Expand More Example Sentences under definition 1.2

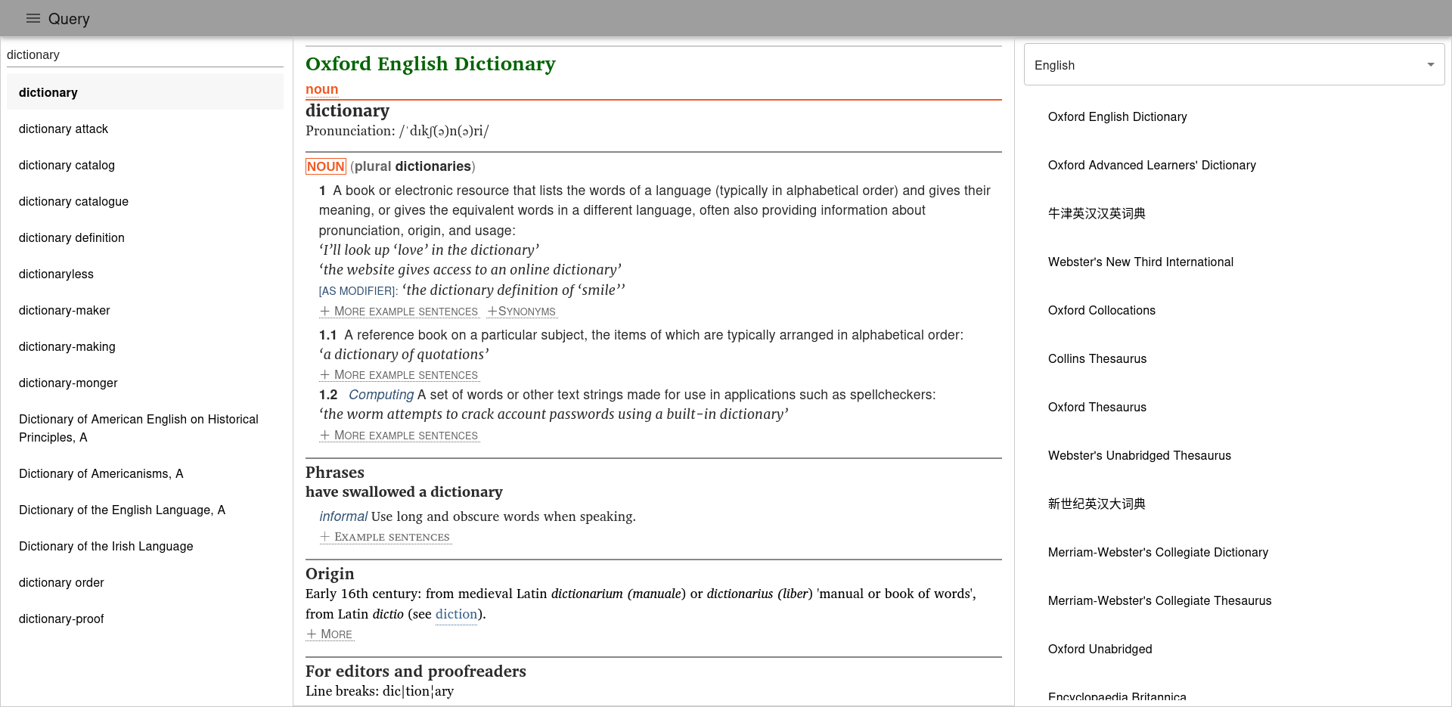pos(399,436)
